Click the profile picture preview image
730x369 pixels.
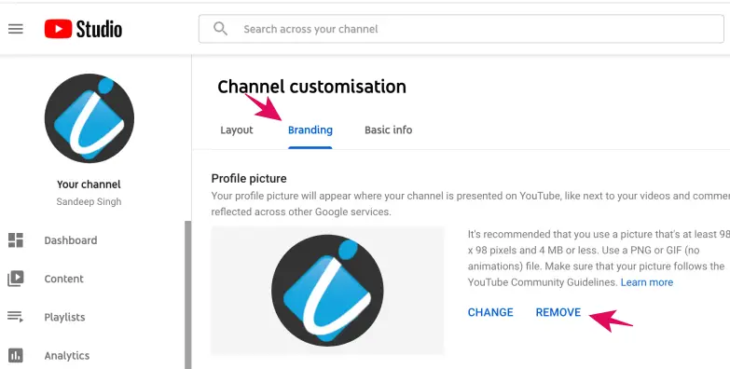click(328, 291)
